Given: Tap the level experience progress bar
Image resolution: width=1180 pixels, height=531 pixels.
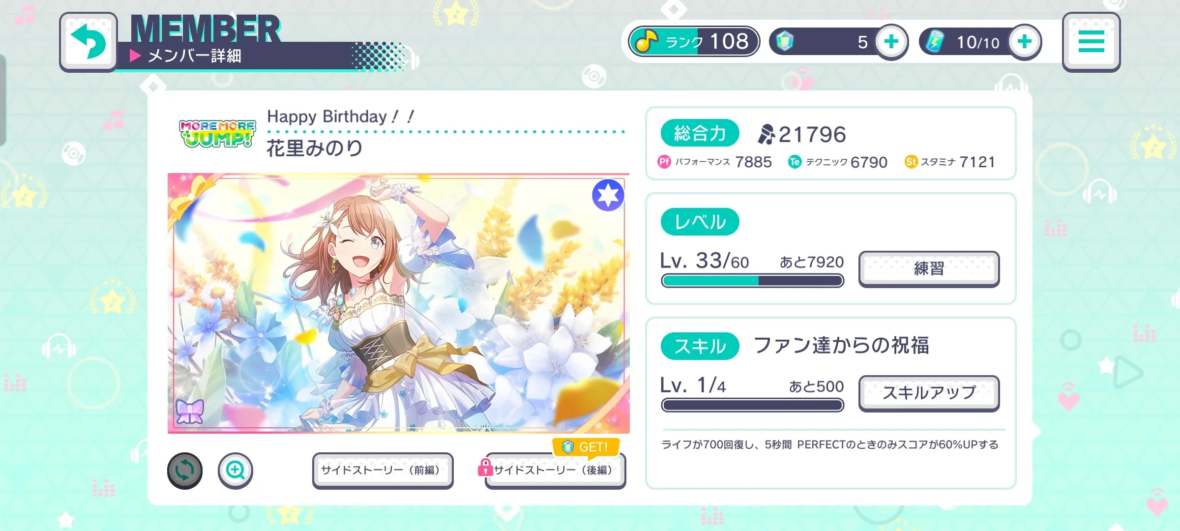Looking at the screenshot, I should (752, 281).
